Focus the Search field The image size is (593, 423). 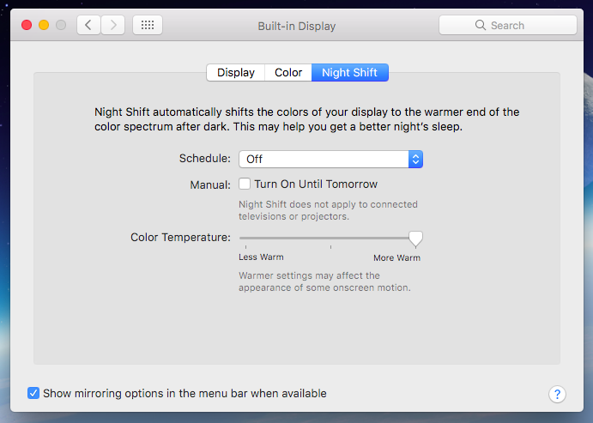tap(508, 26)
